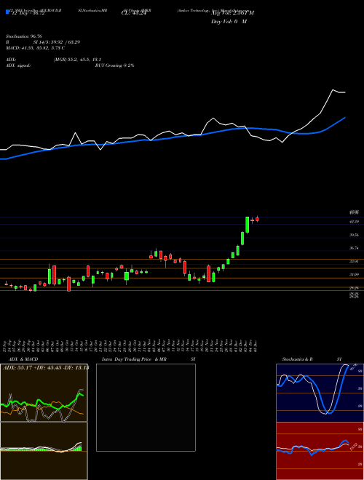
Task: Click the 'Intra Day Trading Price & MR' title
Action: [134, 359]
